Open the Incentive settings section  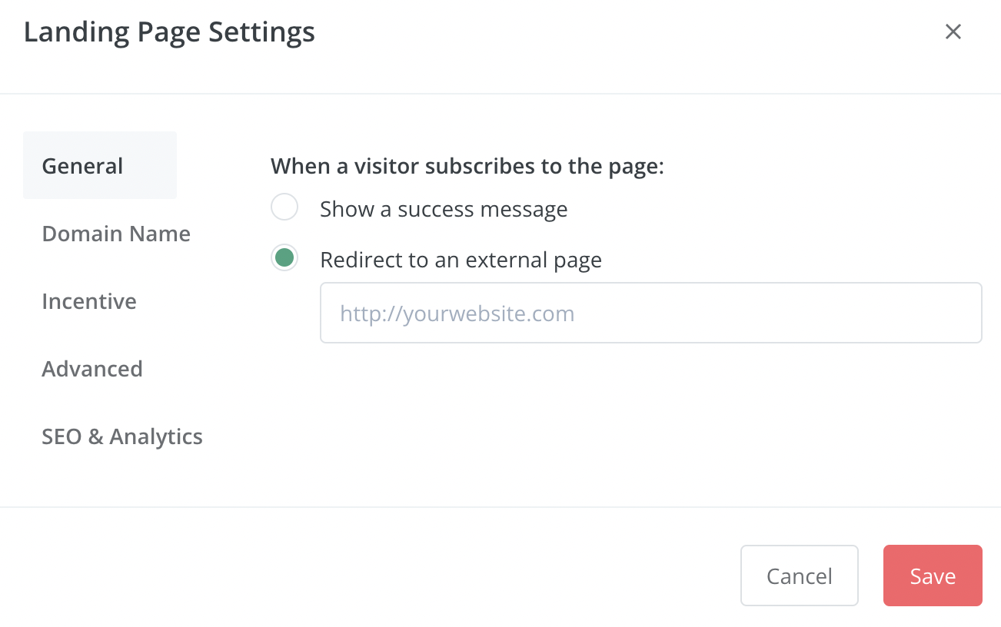point(89,301)
